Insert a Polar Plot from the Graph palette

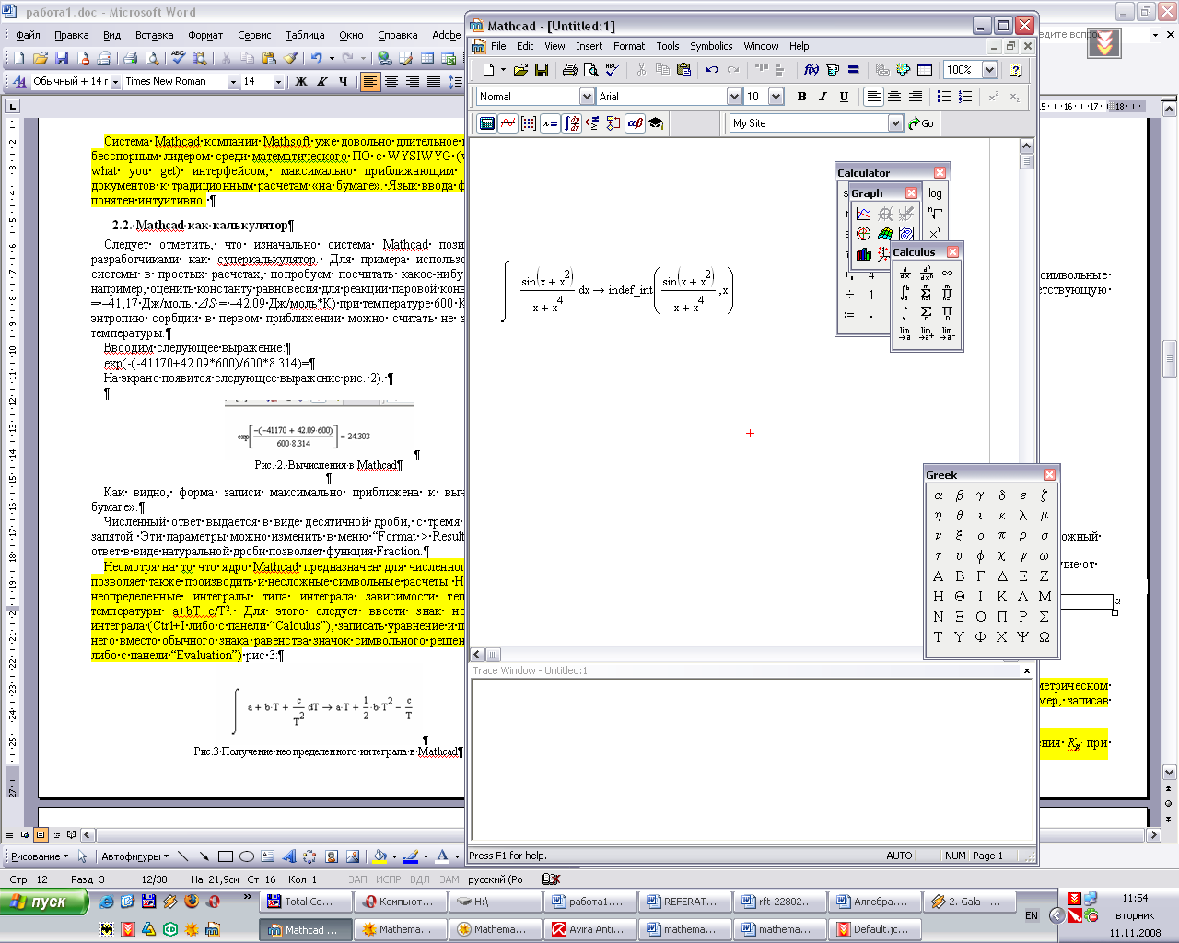point(863,234)
